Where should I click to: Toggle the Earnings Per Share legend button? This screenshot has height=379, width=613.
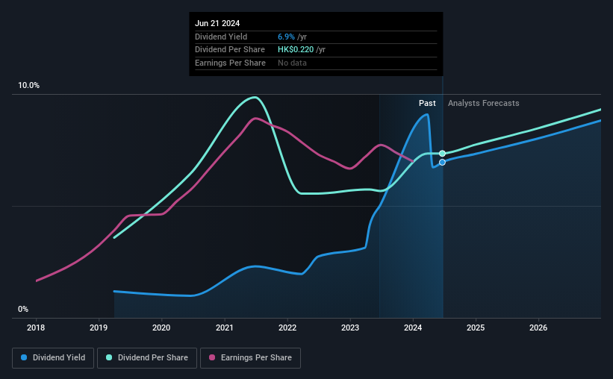tap(250, 358)
